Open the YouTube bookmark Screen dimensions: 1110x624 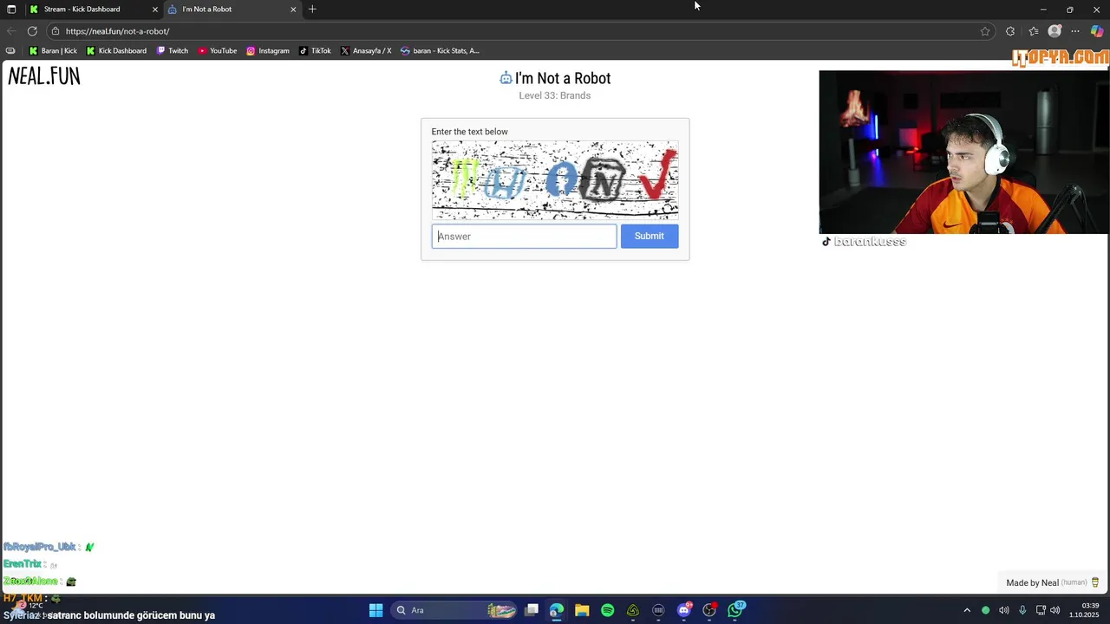pos(218,50)
